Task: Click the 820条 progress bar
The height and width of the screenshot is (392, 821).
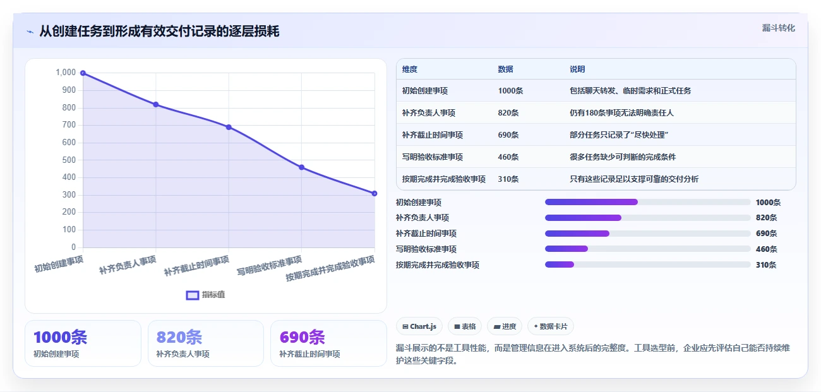Action: coord(648,218)
